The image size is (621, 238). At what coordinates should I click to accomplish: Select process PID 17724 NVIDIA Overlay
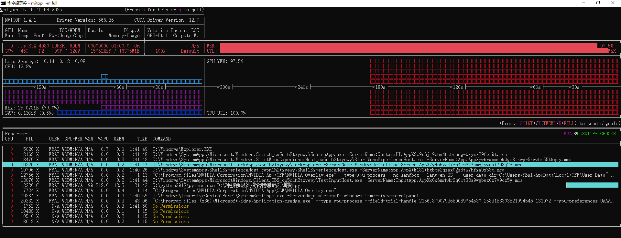click(x=310, y=191)
